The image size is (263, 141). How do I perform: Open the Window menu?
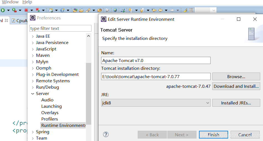(x=10, y=2)
